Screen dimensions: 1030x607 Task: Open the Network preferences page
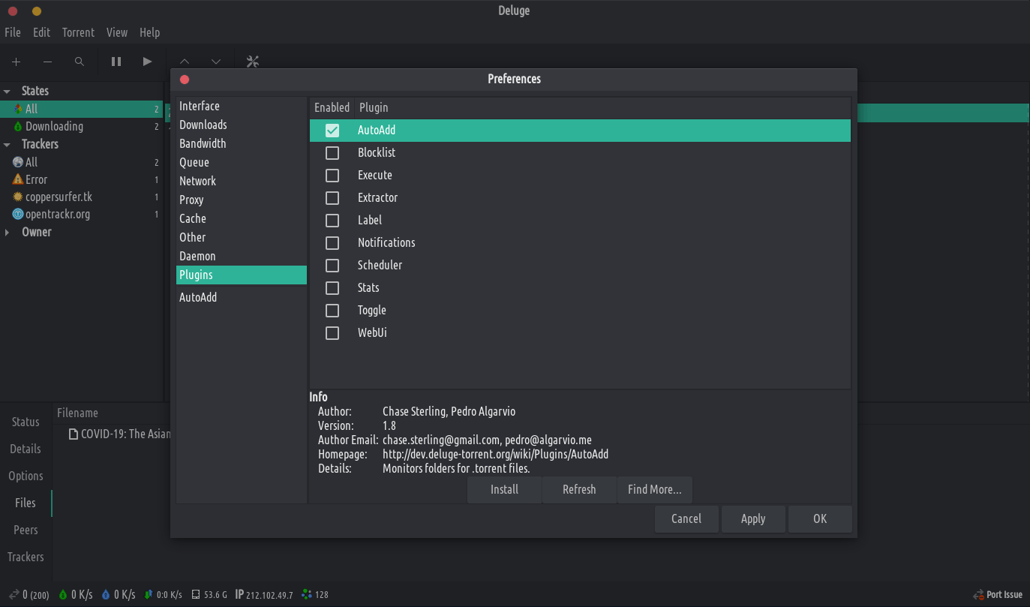point(242,181)
